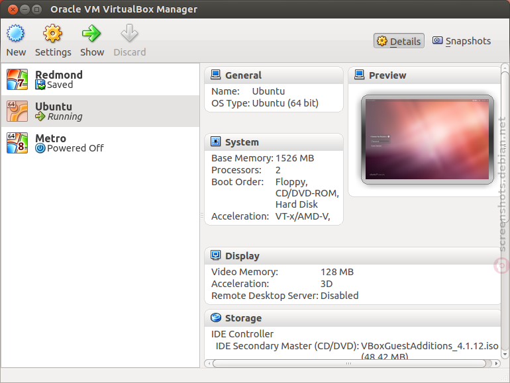Switch to the Details view
This screenshot has height=383, width=510.
(399, 41)
